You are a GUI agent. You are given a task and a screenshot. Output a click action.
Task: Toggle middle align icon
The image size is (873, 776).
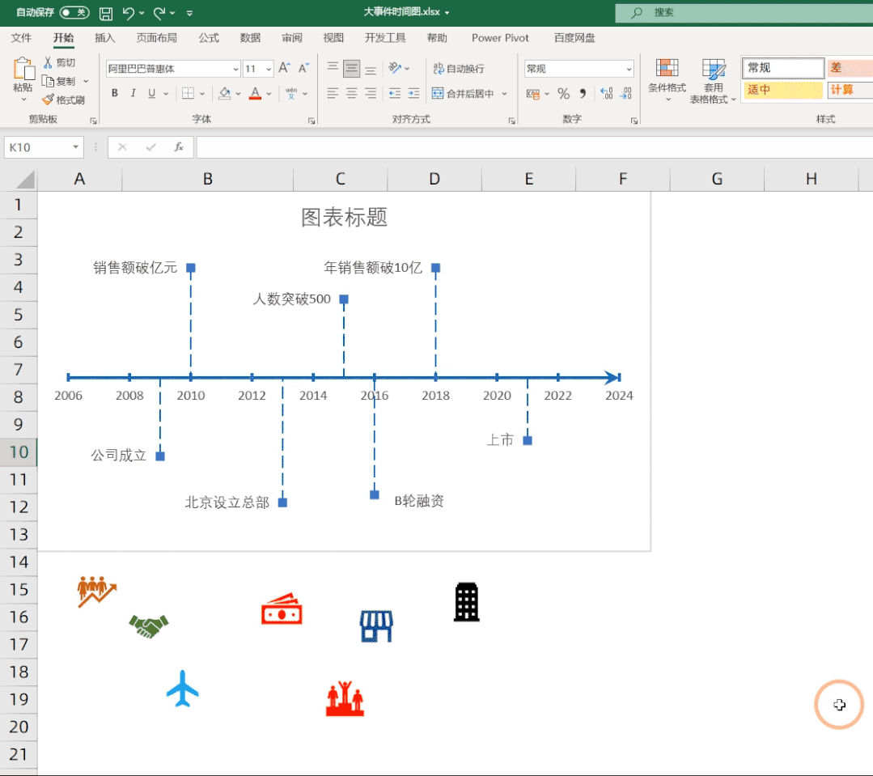(351, 68)
